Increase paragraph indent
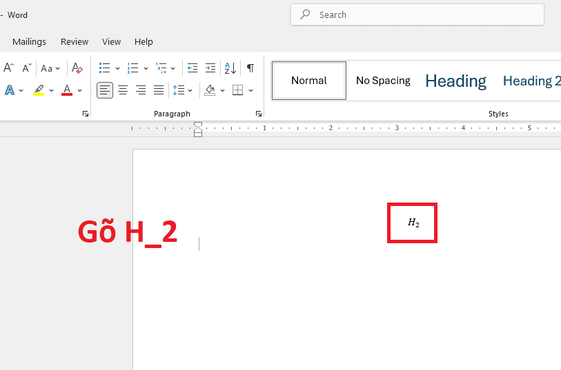This screenshot has width=561, height=370. (210, 68)
